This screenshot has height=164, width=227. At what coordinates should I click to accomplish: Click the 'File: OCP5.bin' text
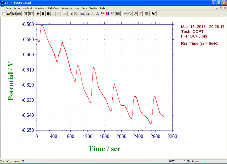pyautogui.click(x=194, y=36)
